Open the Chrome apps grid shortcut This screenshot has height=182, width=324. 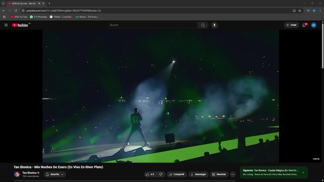click(x=4, y=17)
